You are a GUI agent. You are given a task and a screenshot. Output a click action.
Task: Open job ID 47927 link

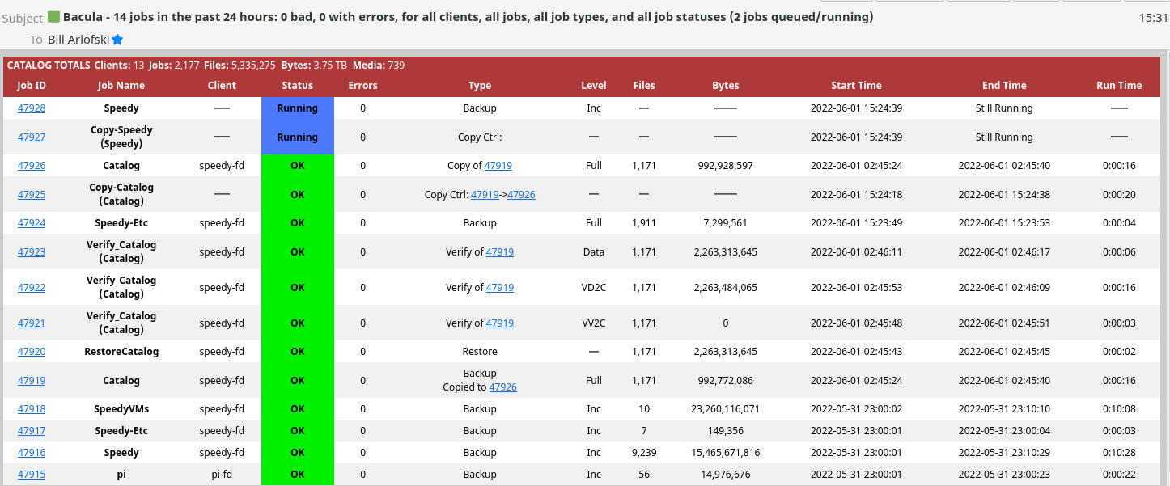pyautogui.click(x=32, y=137)
